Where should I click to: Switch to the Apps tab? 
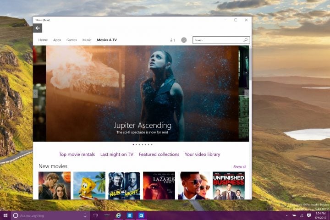point(57,40)
